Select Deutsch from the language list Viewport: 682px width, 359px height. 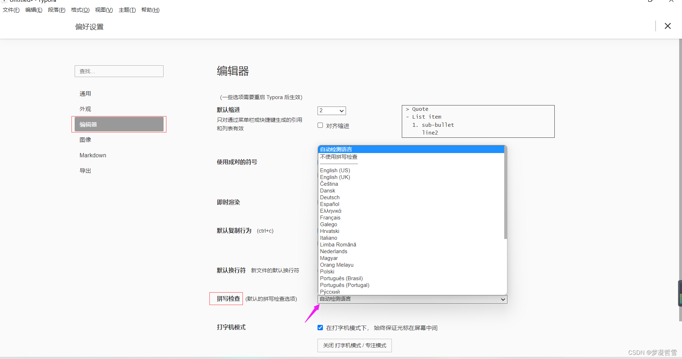pos(329,197)
